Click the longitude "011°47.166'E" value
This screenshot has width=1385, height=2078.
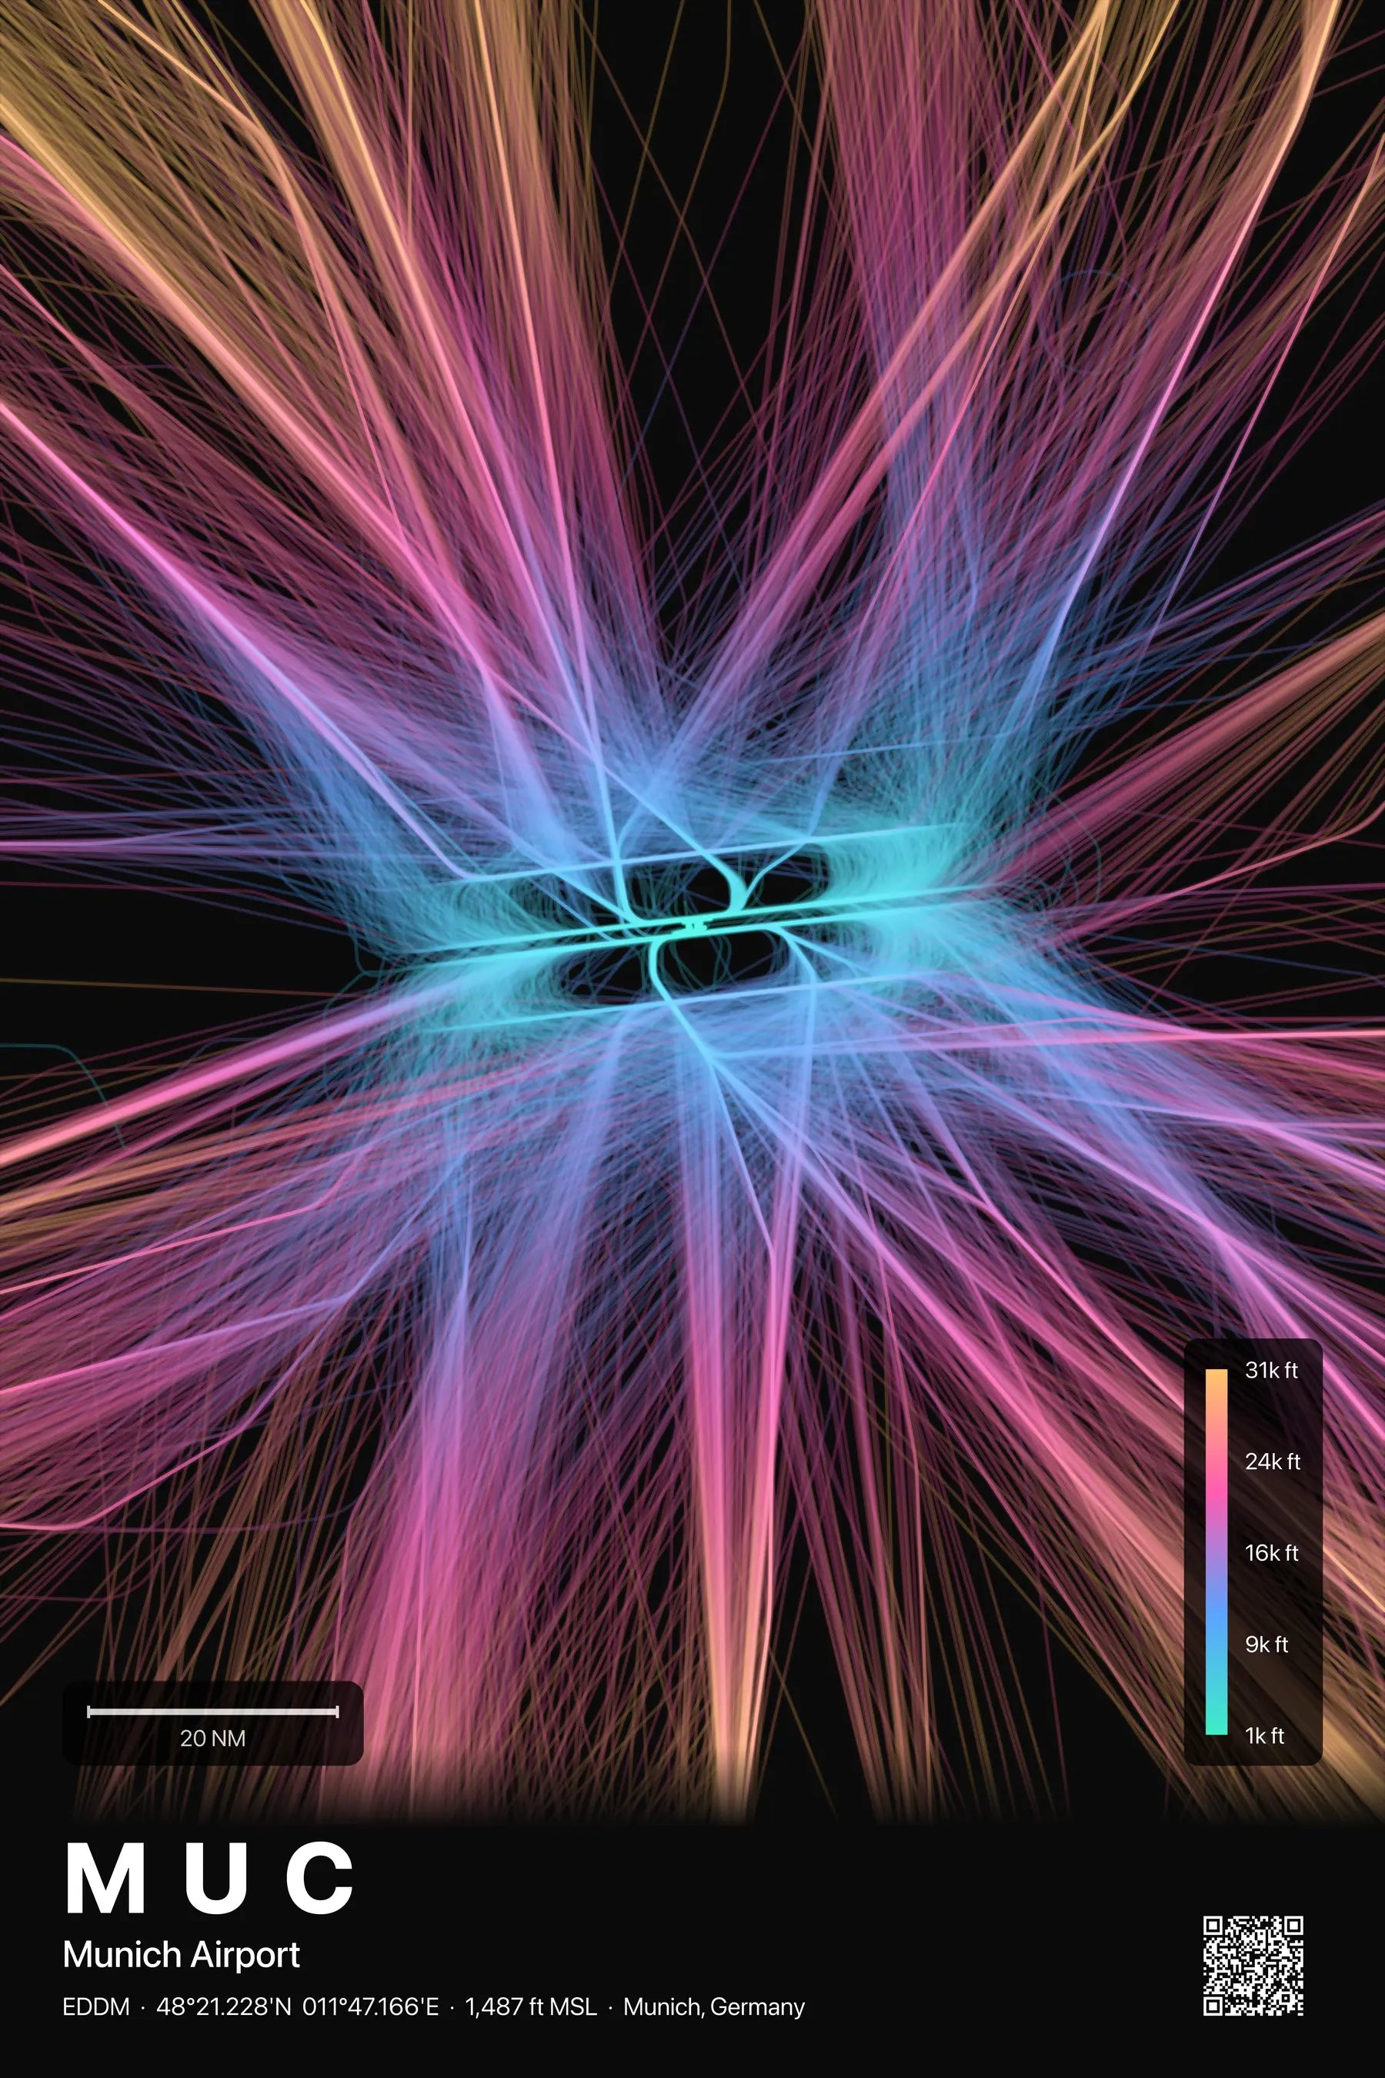coord(371,2006)
